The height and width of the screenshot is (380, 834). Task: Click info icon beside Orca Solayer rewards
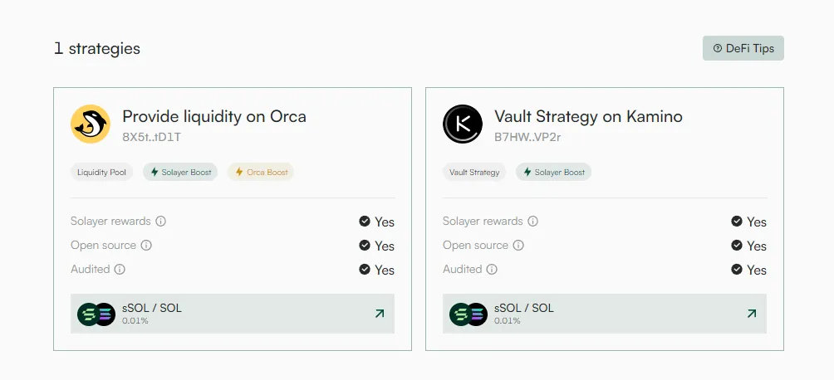161,222
